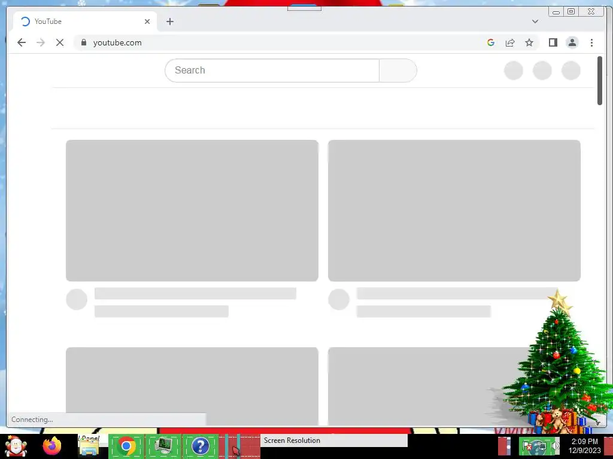Open the Chrome profile avatar menu
Screen dimensions: 613x459
[x=572, y=42]
